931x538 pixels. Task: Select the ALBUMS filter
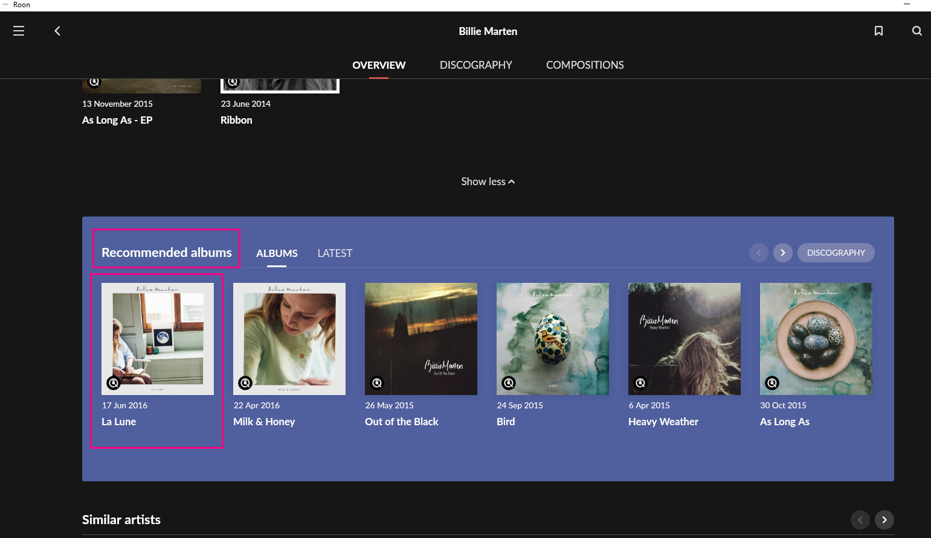click(x=277, y=253)
